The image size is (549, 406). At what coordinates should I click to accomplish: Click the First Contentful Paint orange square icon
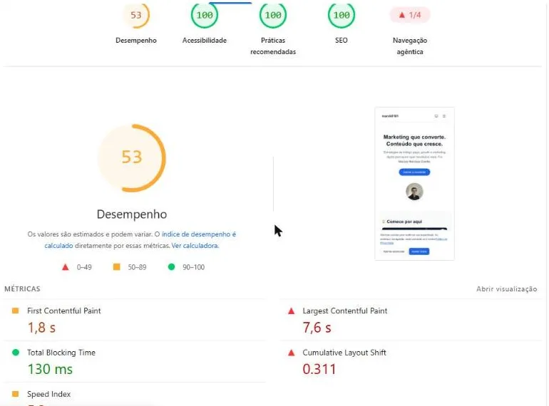tap(16, 311)
